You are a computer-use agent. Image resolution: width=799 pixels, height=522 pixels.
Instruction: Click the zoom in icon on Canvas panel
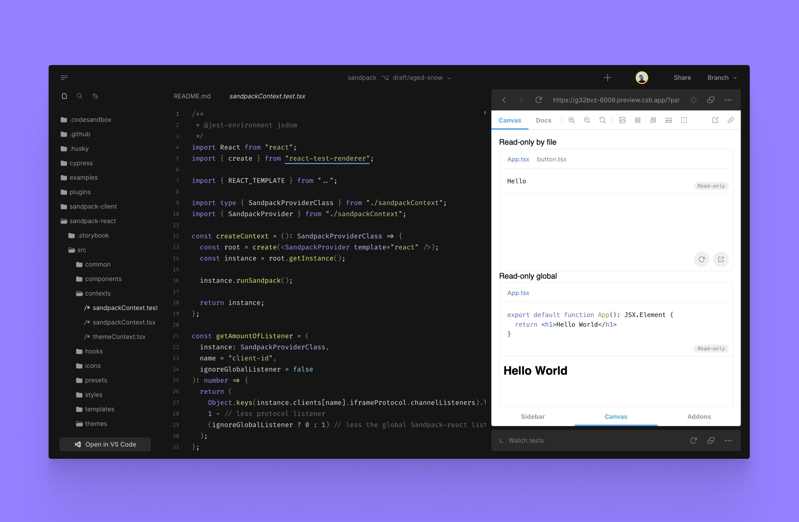pos(571,120)
